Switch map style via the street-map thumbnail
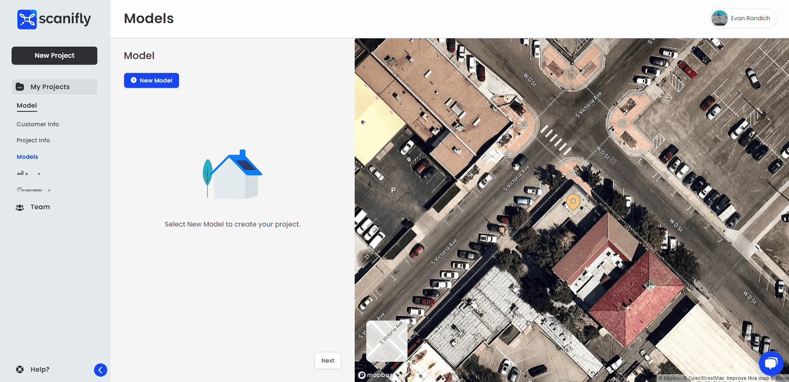The height and width of the screenshot is (382, 789). pyautogui.click(x=387, y=341)
